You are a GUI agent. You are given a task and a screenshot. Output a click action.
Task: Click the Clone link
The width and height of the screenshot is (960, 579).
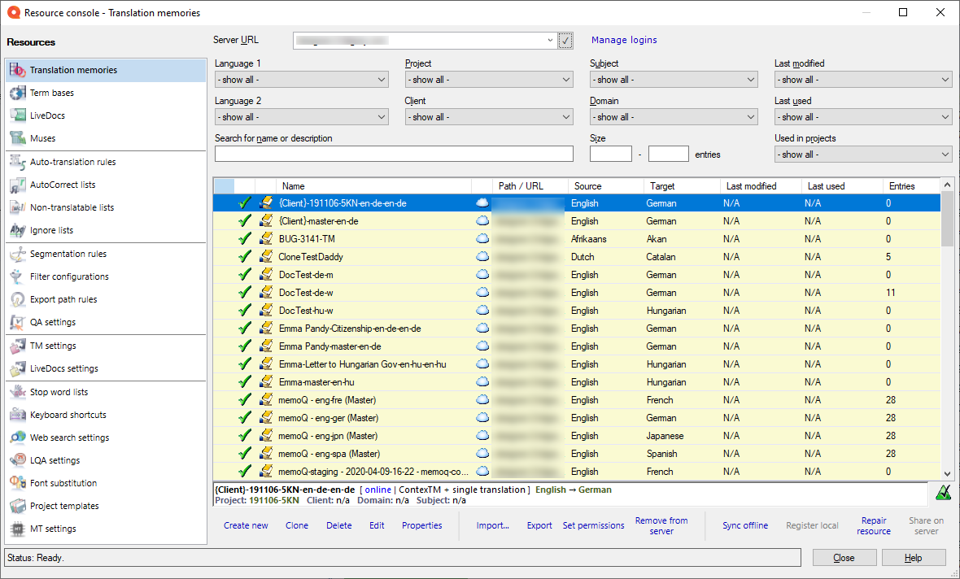297,526
